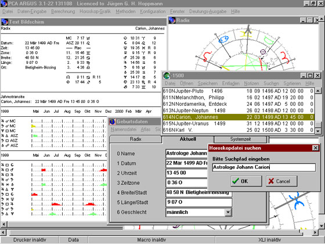Open the Konfiguration menu

click(153, 12)
